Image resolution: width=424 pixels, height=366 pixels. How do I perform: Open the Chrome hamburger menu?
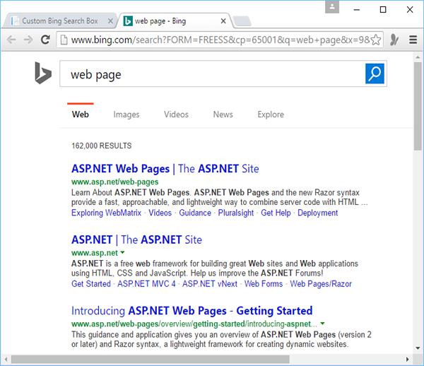click(x=413, y=40)
